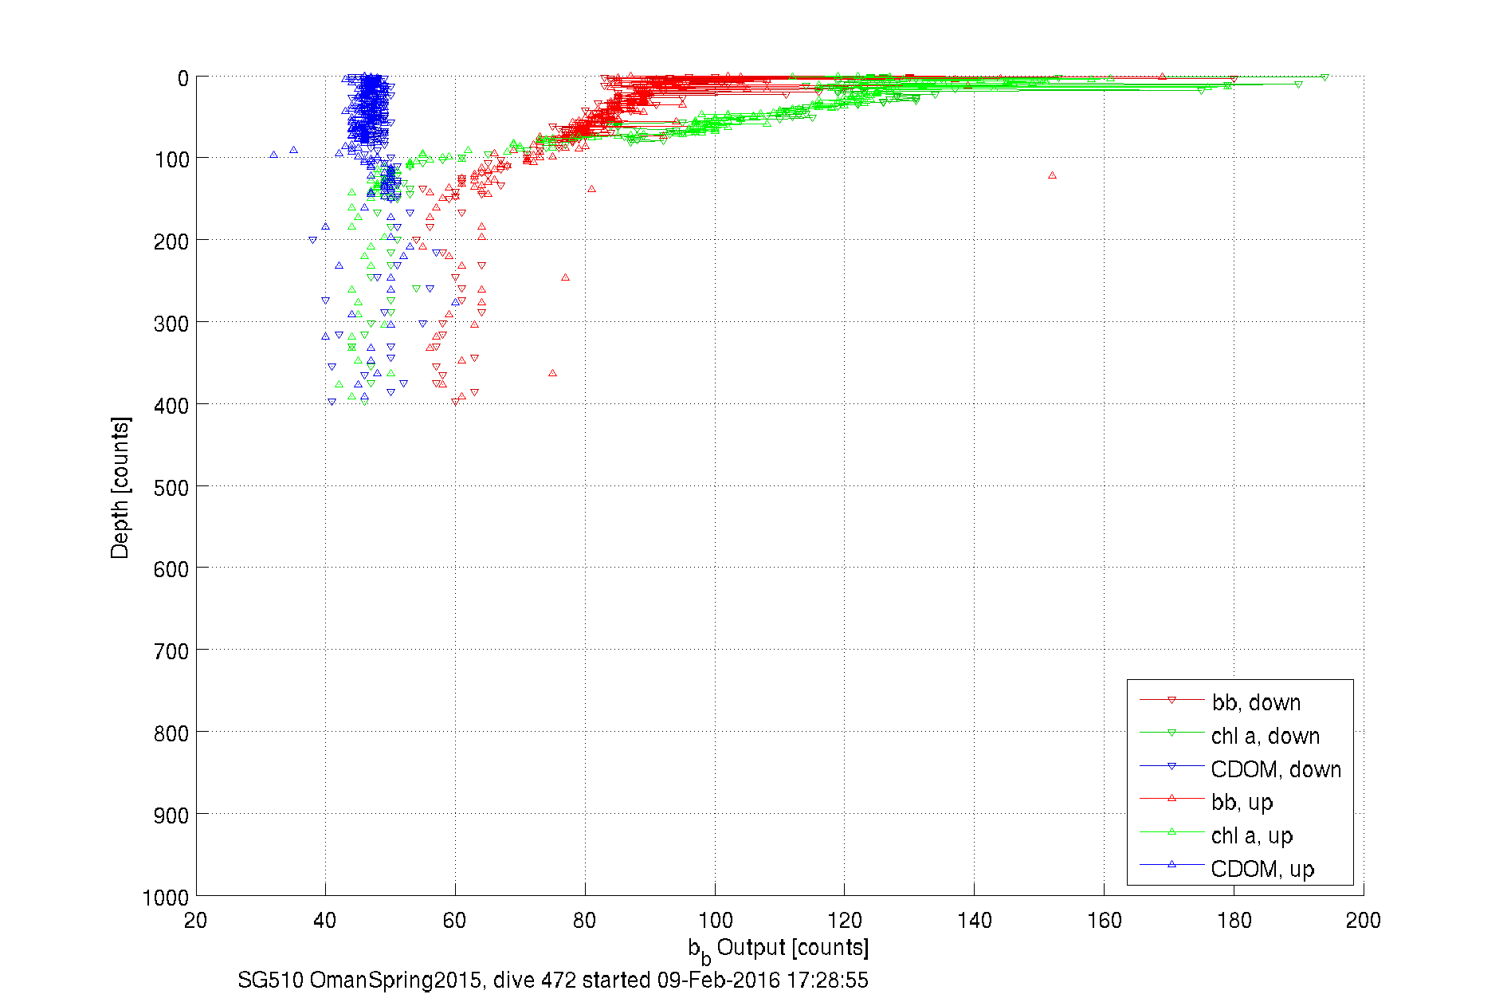Click the x-axis tick label 120
Viewport: 1507px width, 1006px height.
click(844, 921)
